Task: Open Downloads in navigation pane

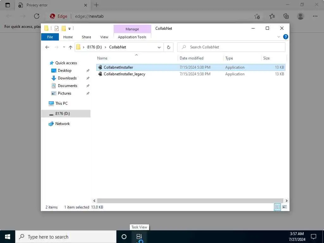Action: [x=67, y=78]
